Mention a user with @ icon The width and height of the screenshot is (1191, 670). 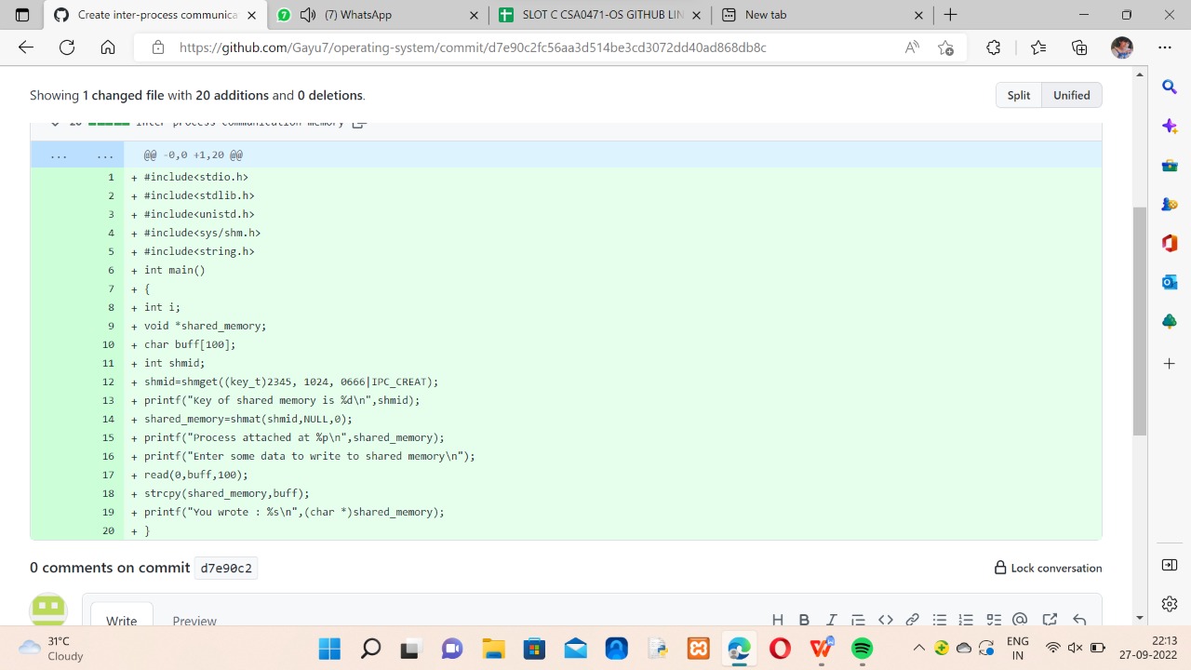1020,620
